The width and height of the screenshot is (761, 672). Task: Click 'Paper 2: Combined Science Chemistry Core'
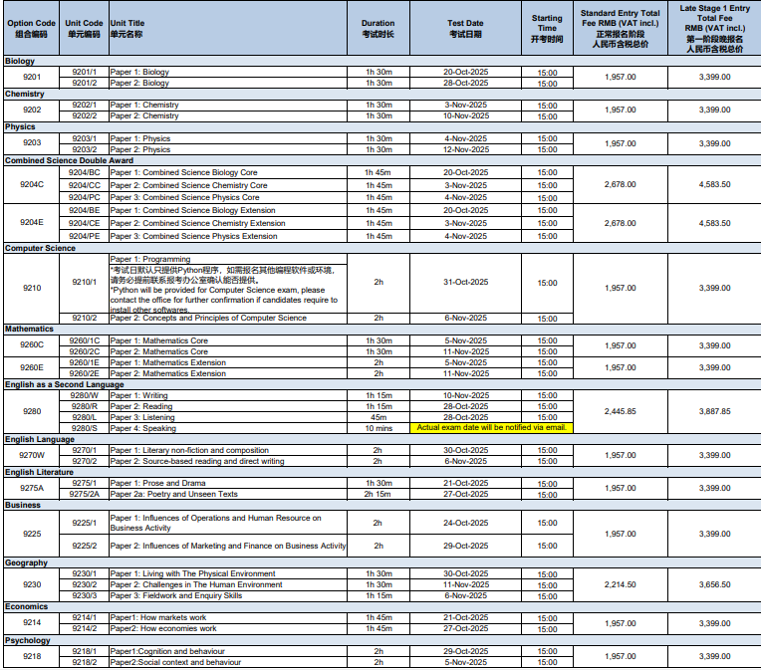(189, 185)
